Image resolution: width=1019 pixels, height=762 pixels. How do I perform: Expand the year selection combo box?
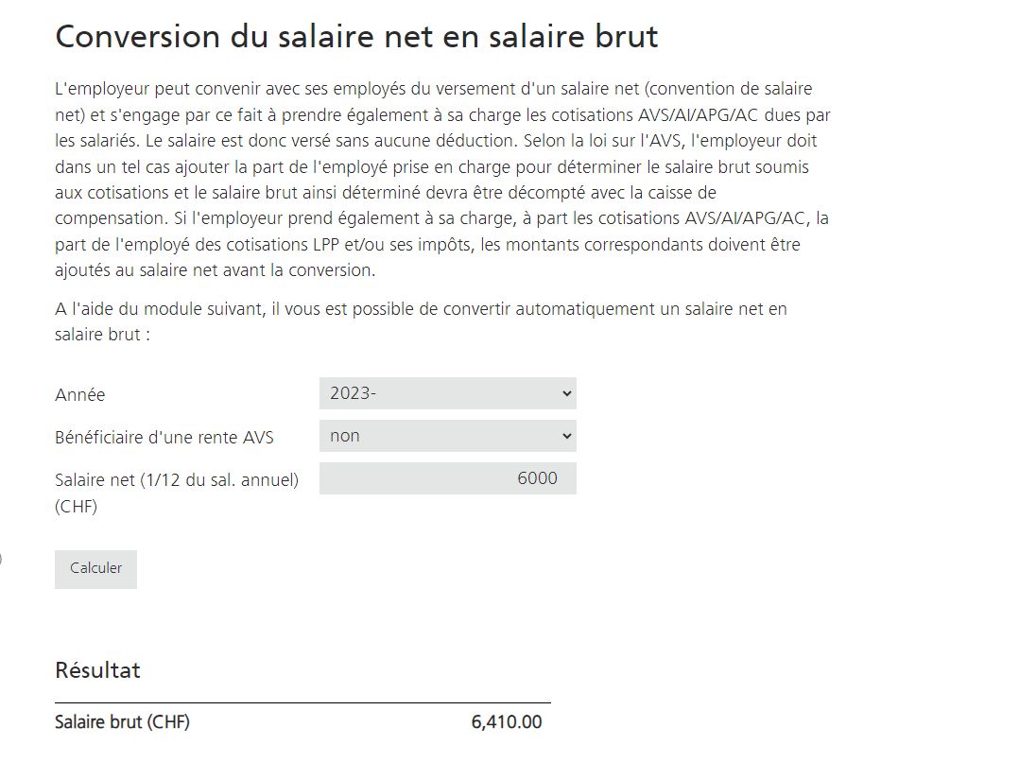click(448, 392)
